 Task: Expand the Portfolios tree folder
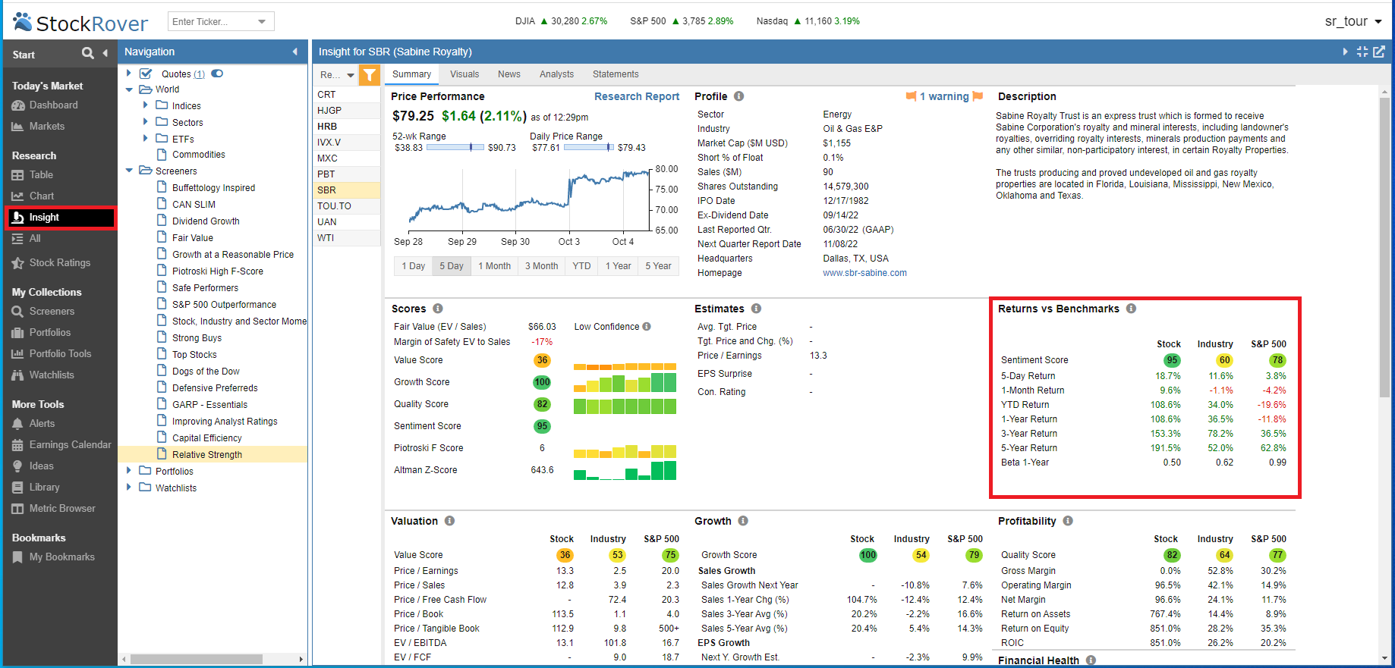(129, 471)
